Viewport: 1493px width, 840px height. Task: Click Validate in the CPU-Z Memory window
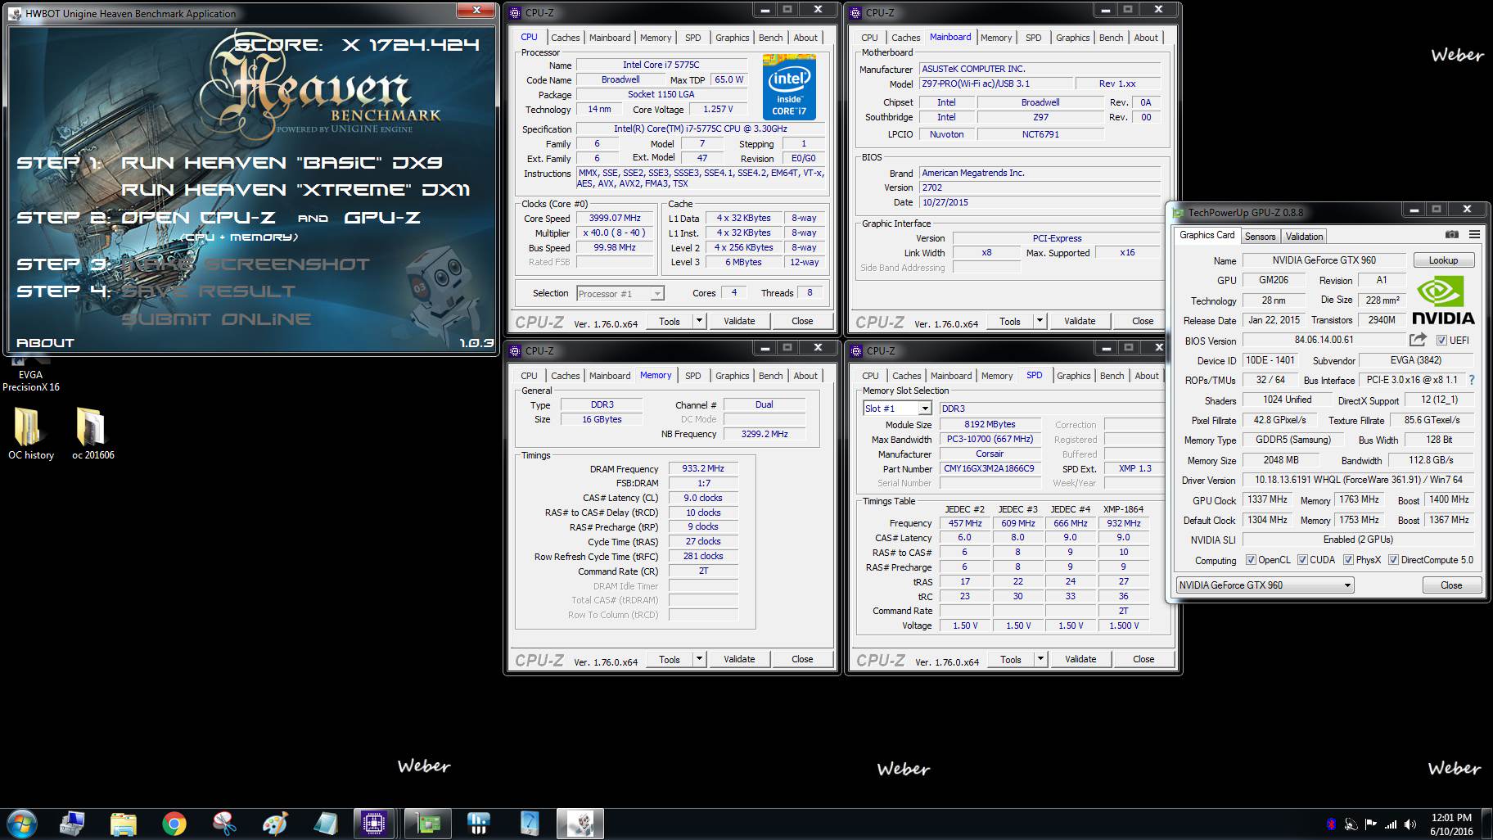pos(739,659)
